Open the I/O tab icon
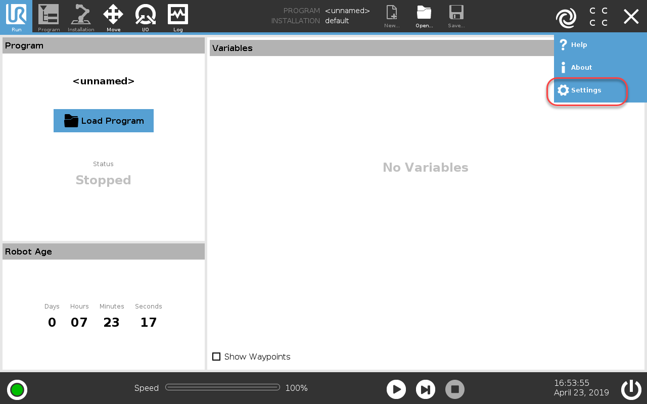 146,16
